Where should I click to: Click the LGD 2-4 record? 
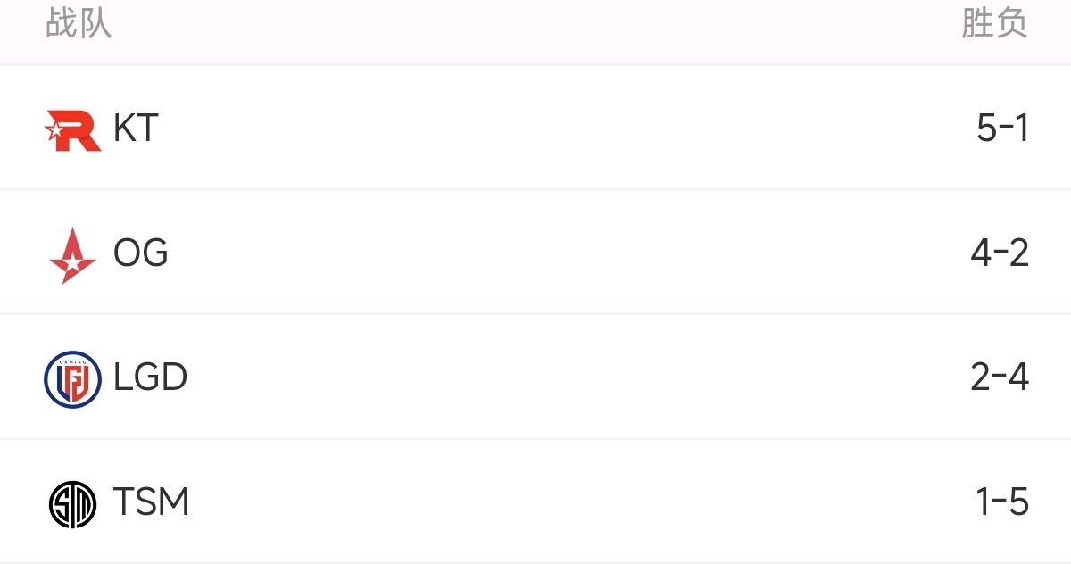(1000, 378)
